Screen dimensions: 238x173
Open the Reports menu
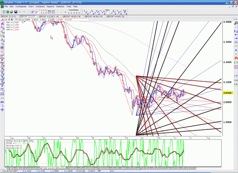[x=50, y=6]
